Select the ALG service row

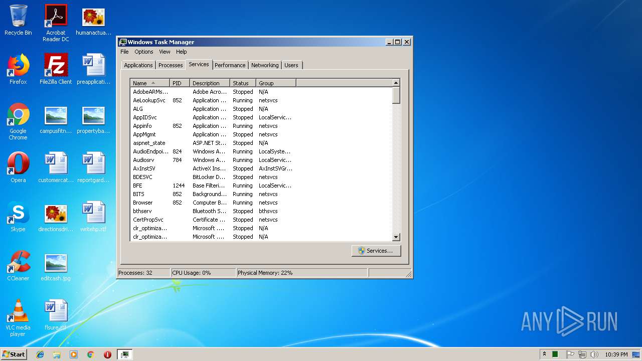click(x=261, y=109)
